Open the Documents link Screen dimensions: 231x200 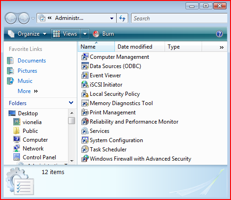32,61
